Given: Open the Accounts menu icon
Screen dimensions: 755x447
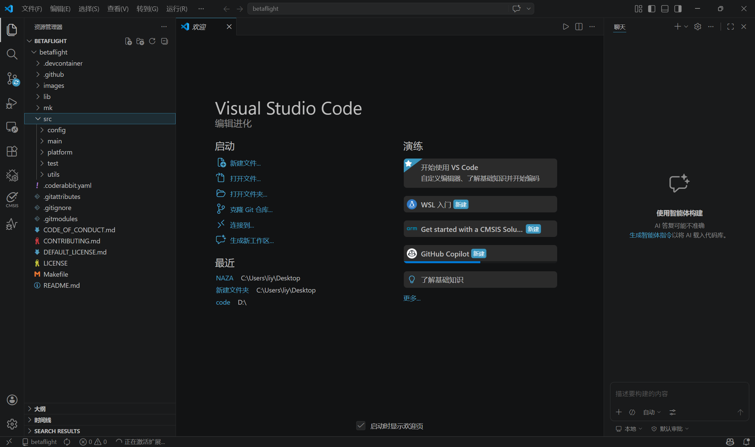Looking at the screenshot, I should (12, 400).
